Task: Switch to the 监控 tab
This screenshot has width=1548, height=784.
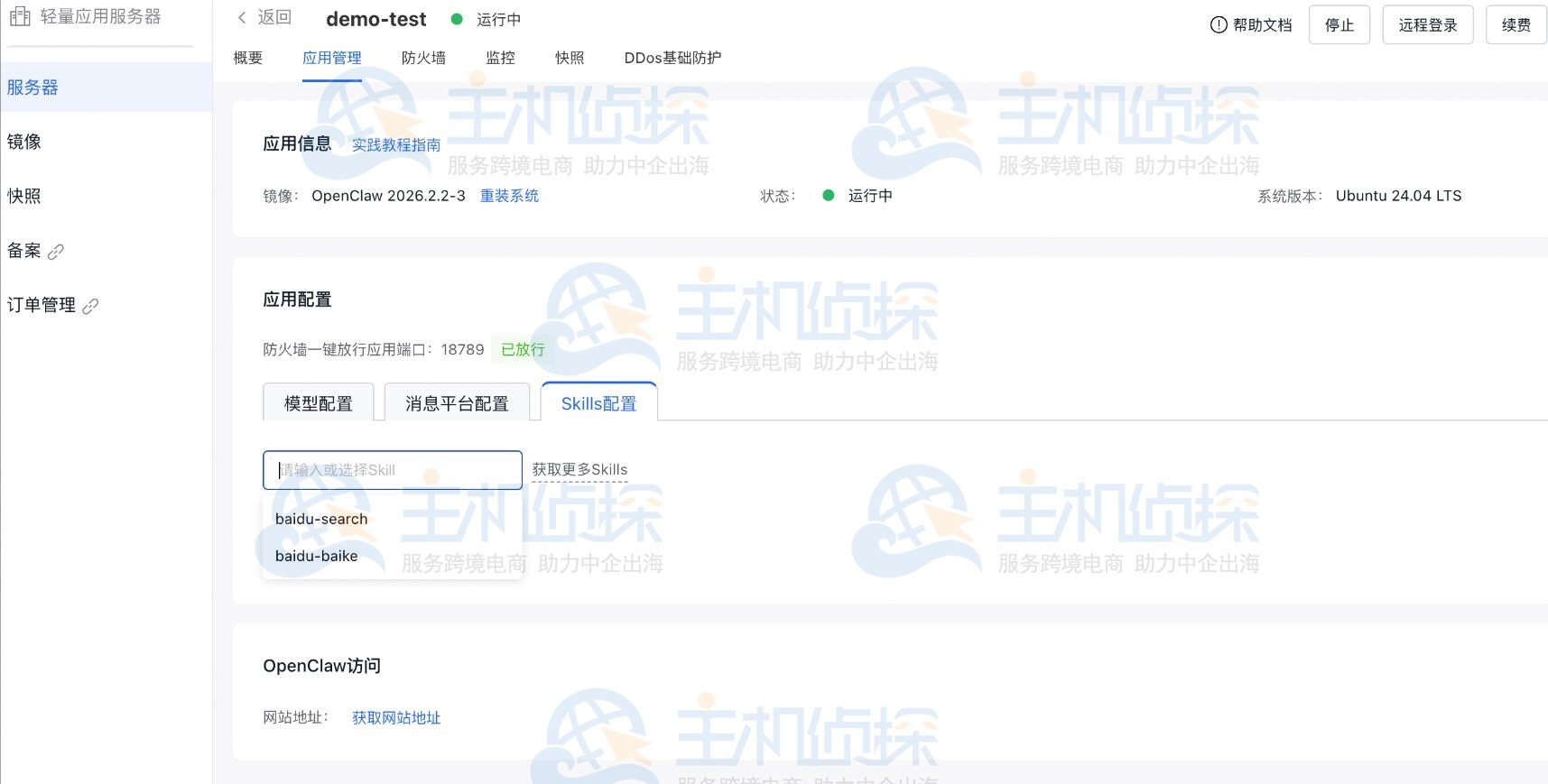Action: tap(500, 58)
